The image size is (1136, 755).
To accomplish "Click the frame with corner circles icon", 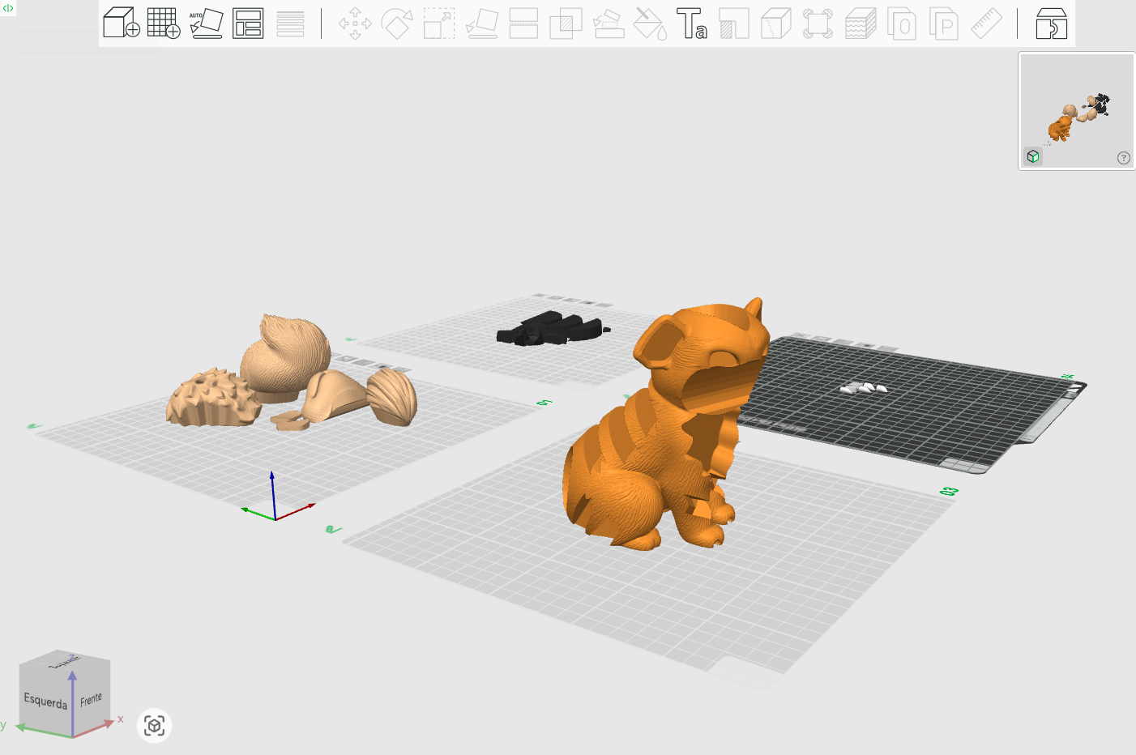I will click(x=818, y=23).
